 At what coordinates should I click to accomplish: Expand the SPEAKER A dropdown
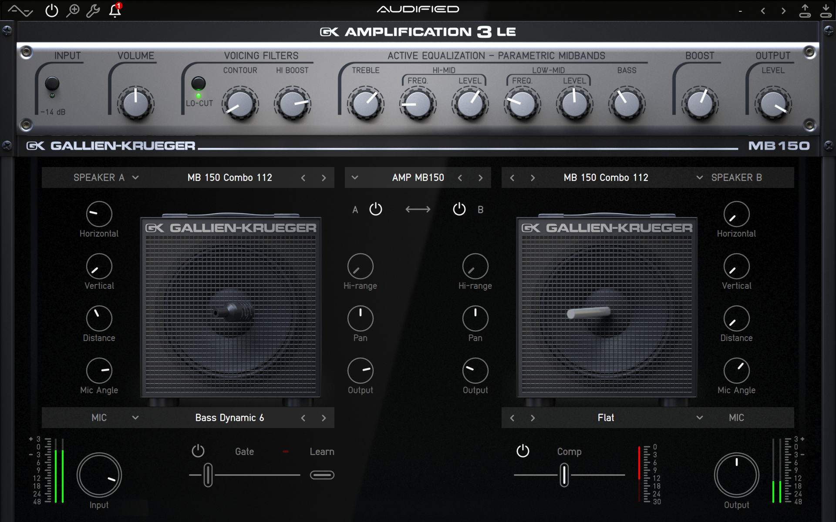[135, 177]
